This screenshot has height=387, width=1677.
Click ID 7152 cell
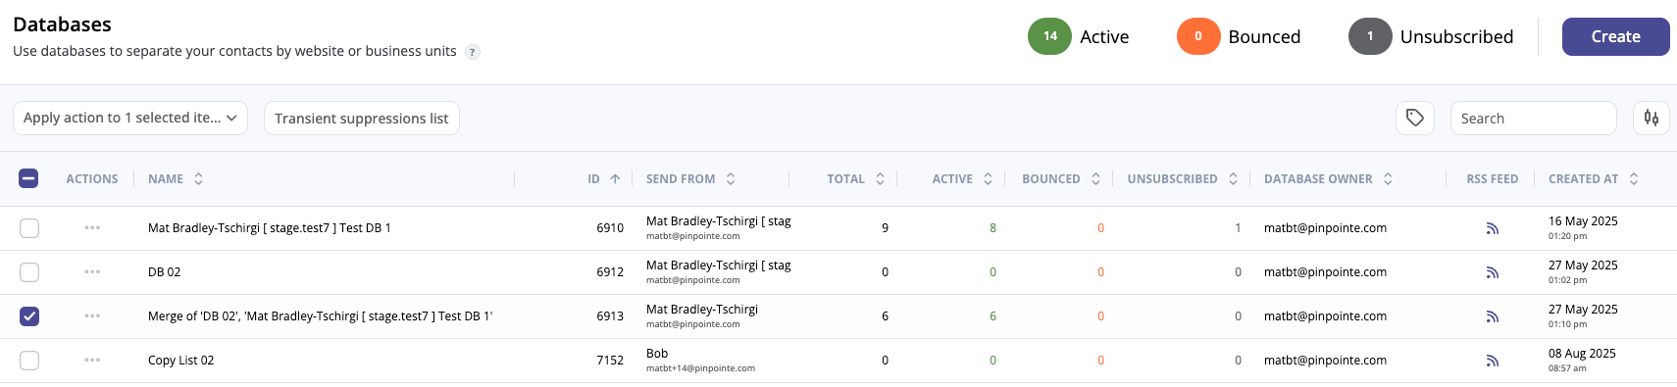610,361
